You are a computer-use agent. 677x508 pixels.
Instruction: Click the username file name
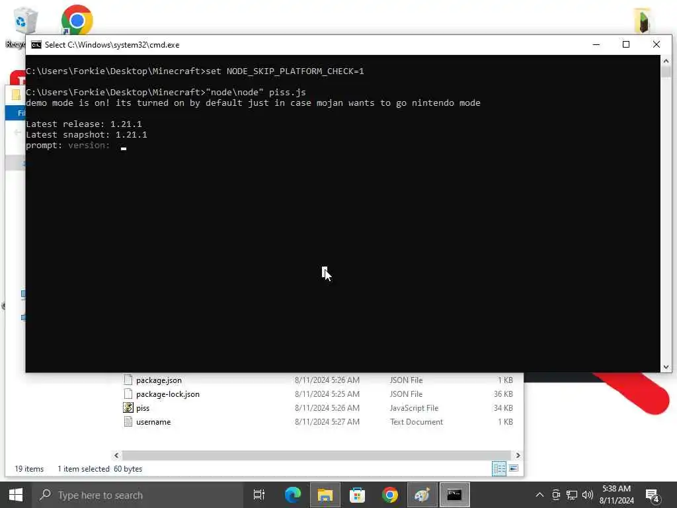pos(153,422)
